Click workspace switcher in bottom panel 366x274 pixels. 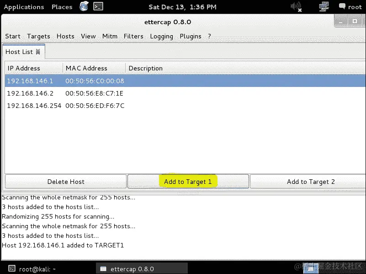point(311,269)
